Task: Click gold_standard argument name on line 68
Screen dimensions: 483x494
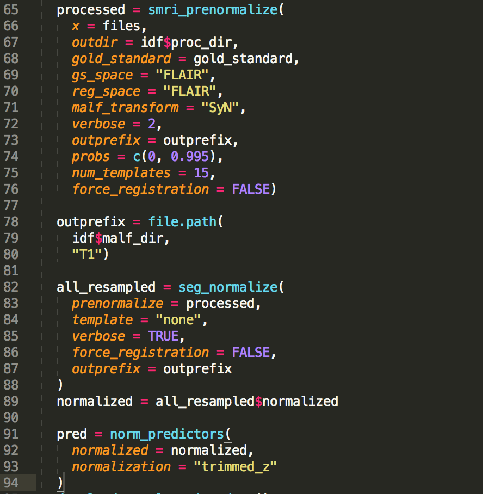Action: tap(121, 59)
